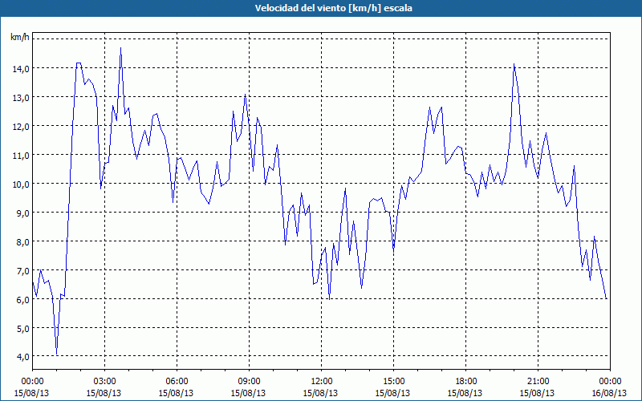Click the 14,0 y-axis label
The width and height of the screenshot is (642, 401).
coord(21,69)
